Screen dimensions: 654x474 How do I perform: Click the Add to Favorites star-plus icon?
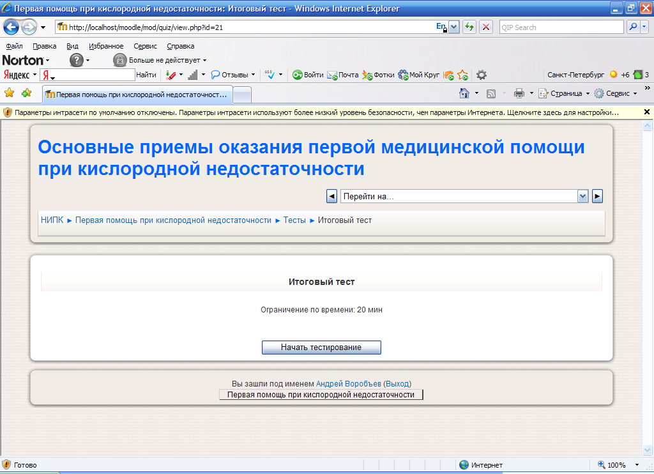[26, 93]
